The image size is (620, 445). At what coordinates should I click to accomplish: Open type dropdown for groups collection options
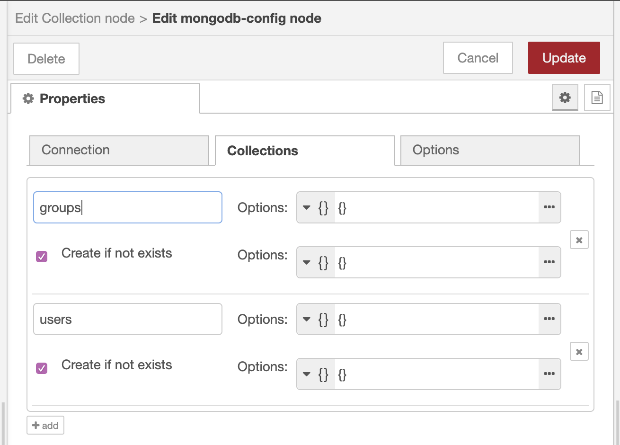click(x=316, y=207)
